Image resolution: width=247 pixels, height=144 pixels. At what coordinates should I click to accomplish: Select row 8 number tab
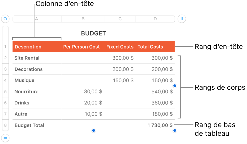[x=5, y=125]
